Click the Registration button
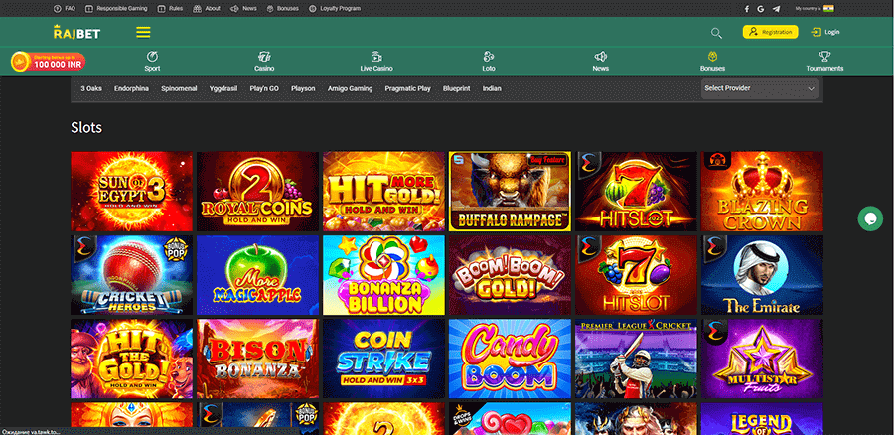The width and height of the screenshot is (894, 435). pyautogui.click(x=770, y=32)
